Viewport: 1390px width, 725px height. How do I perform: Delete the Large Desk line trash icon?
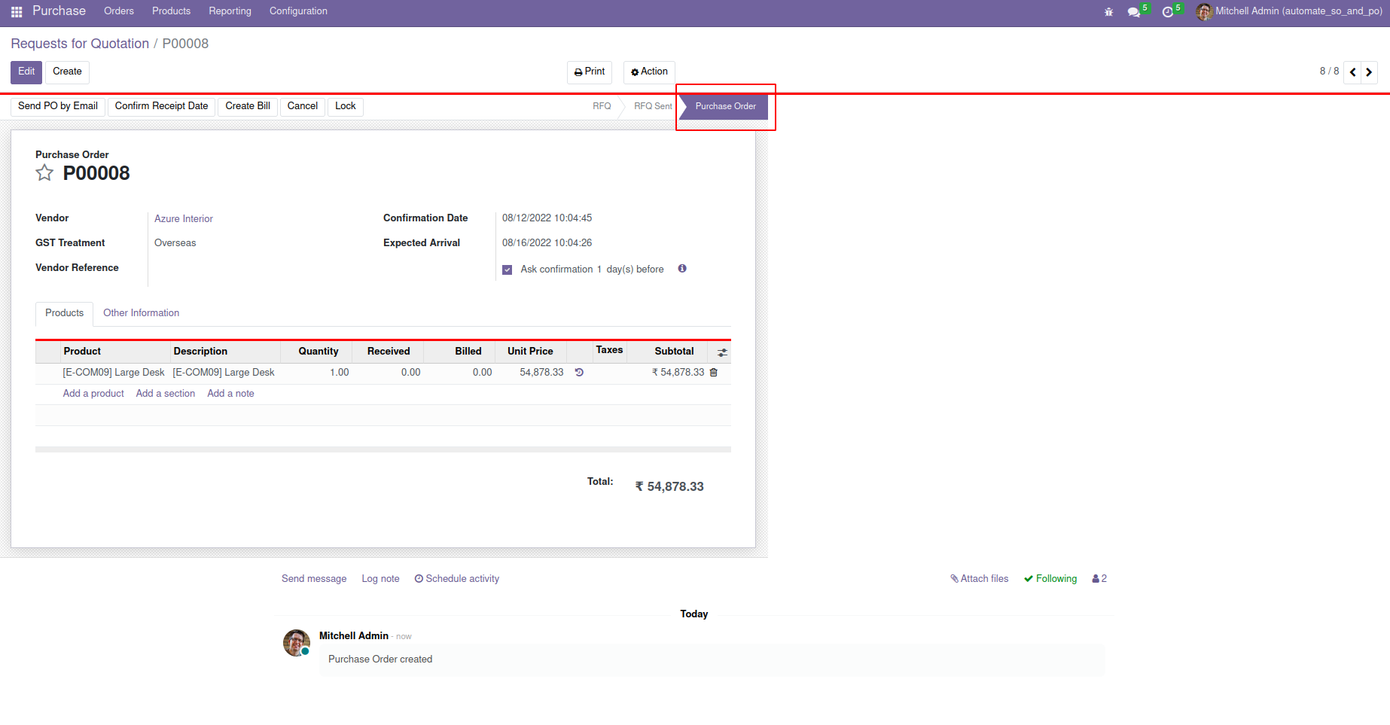pos(714,373)
